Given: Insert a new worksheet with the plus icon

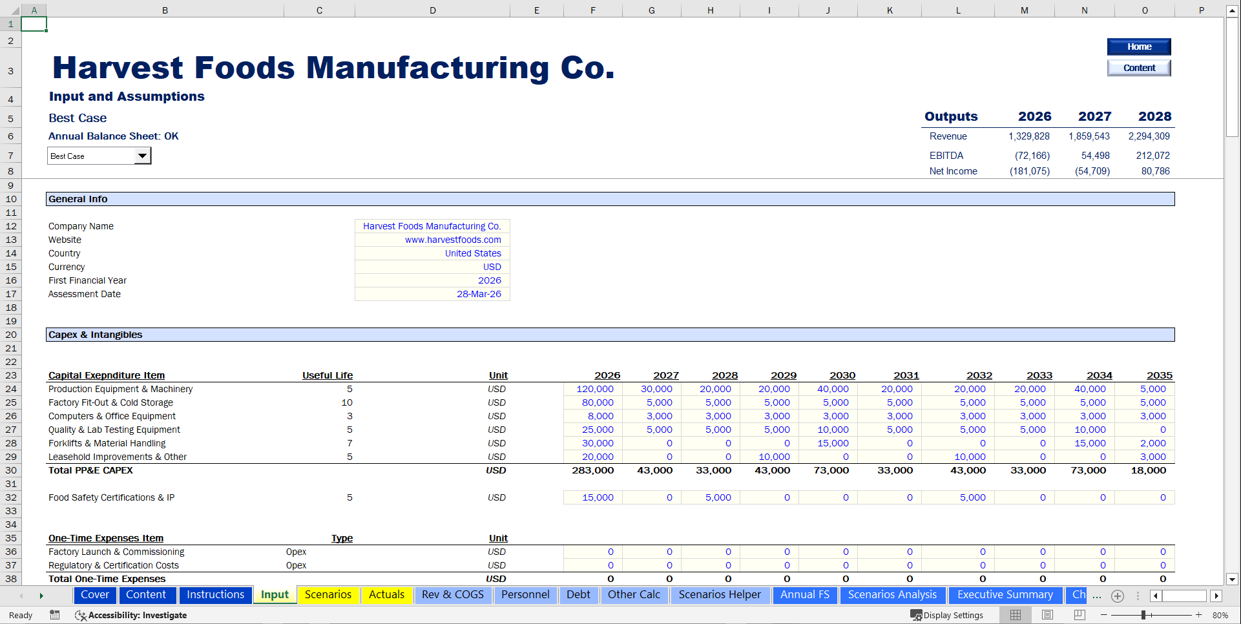Looking at the screenshot, I should click(1118, 596).
